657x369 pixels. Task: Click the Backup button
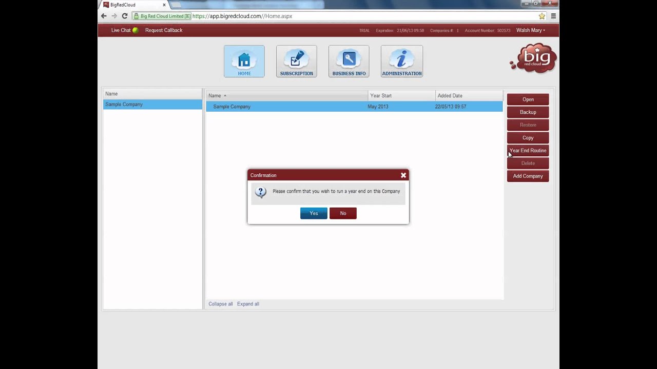tap(528, 112)
